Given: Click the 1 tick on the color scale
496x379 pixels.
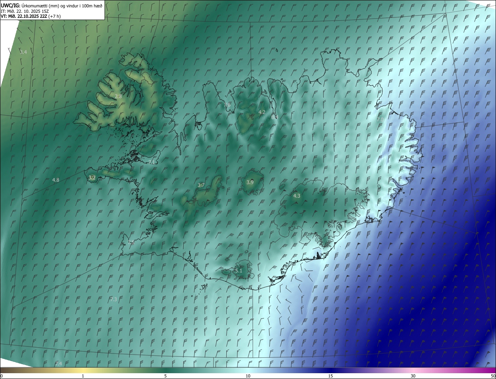Looking at the screenshot, I should click(x=83, y=376).
